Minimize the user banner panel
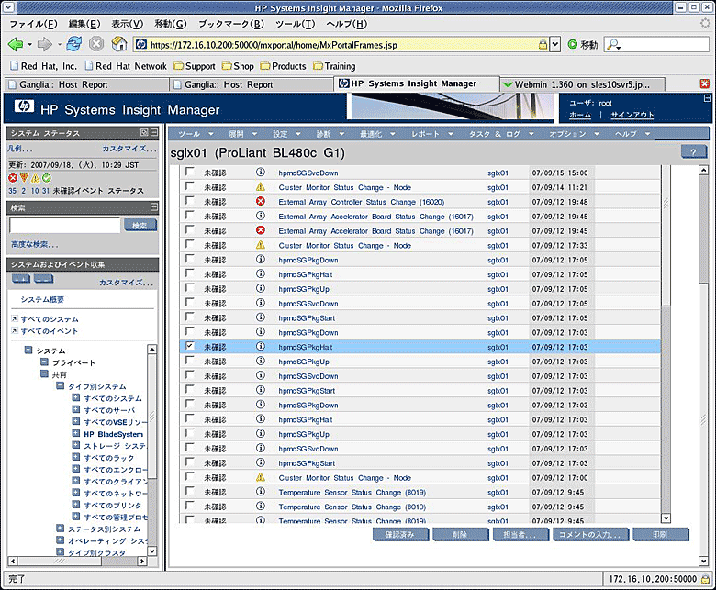The image size is (716, 590). (707, 98)
